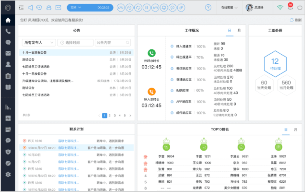The width and height of the screenshot is (305, 192).
Task: Click the agents group icon in the top bar
Action: (49, 7)
